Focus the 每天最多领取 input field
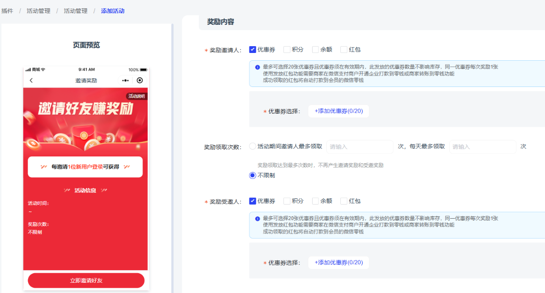This screenshot has height=293, width=545. (482, 147)
